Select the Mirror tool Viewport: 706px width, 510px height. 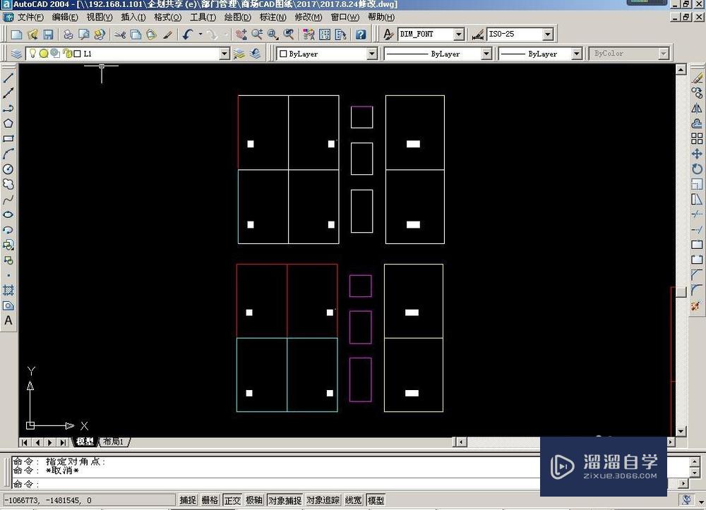(697, 109)
